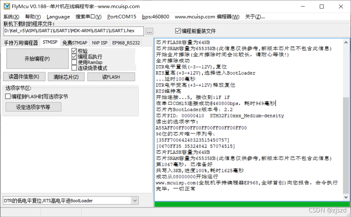Click log line ...延时100毫秒
The image size is (351, 217).
pyautogui.click(x=176, y=79)
